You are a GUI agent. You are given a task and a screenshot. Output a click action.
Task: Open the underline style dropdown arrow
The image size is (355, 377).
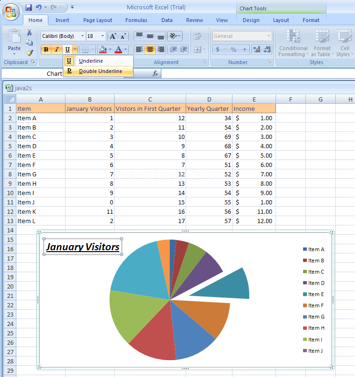75,50
